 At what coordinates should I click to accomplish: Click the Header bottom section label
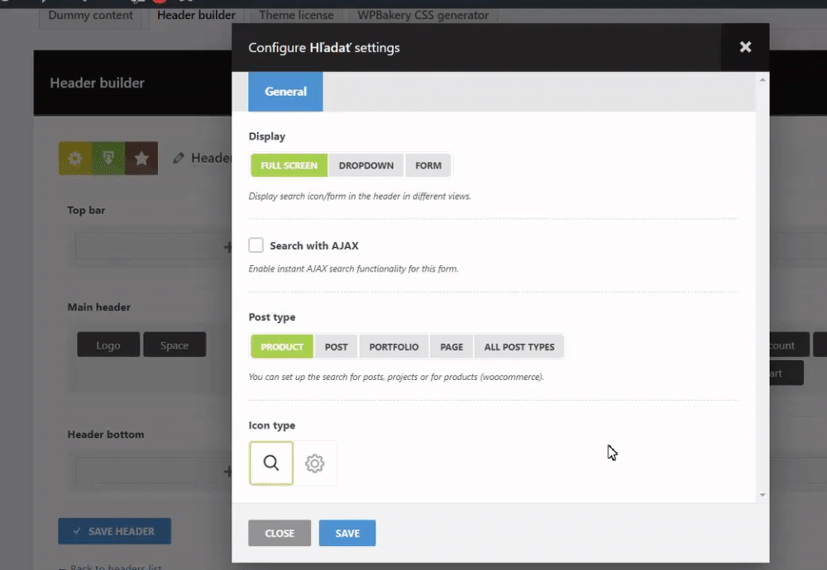point(106,435)
